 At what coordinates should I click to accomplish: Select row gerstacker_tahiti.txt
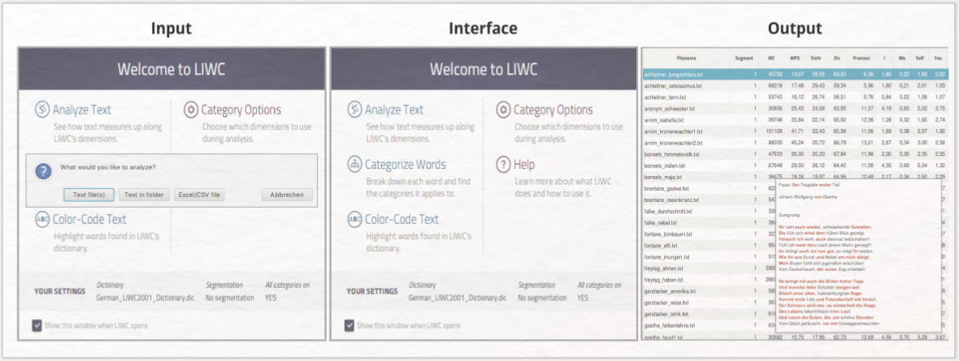point(706,314)
